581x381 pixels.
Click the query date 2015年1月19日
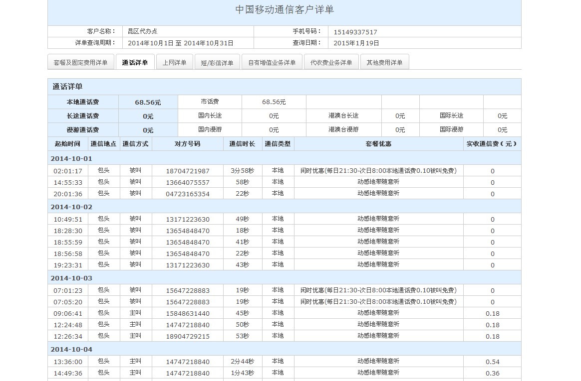click(x=356, y=43)
